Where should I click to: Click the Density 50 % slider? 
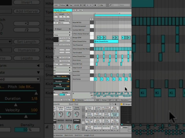point(65,95)
